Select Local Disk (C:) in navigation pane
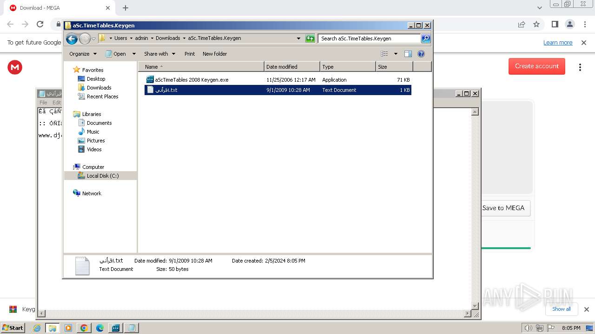Screen dimensions: 595x334 click(102, 176)
